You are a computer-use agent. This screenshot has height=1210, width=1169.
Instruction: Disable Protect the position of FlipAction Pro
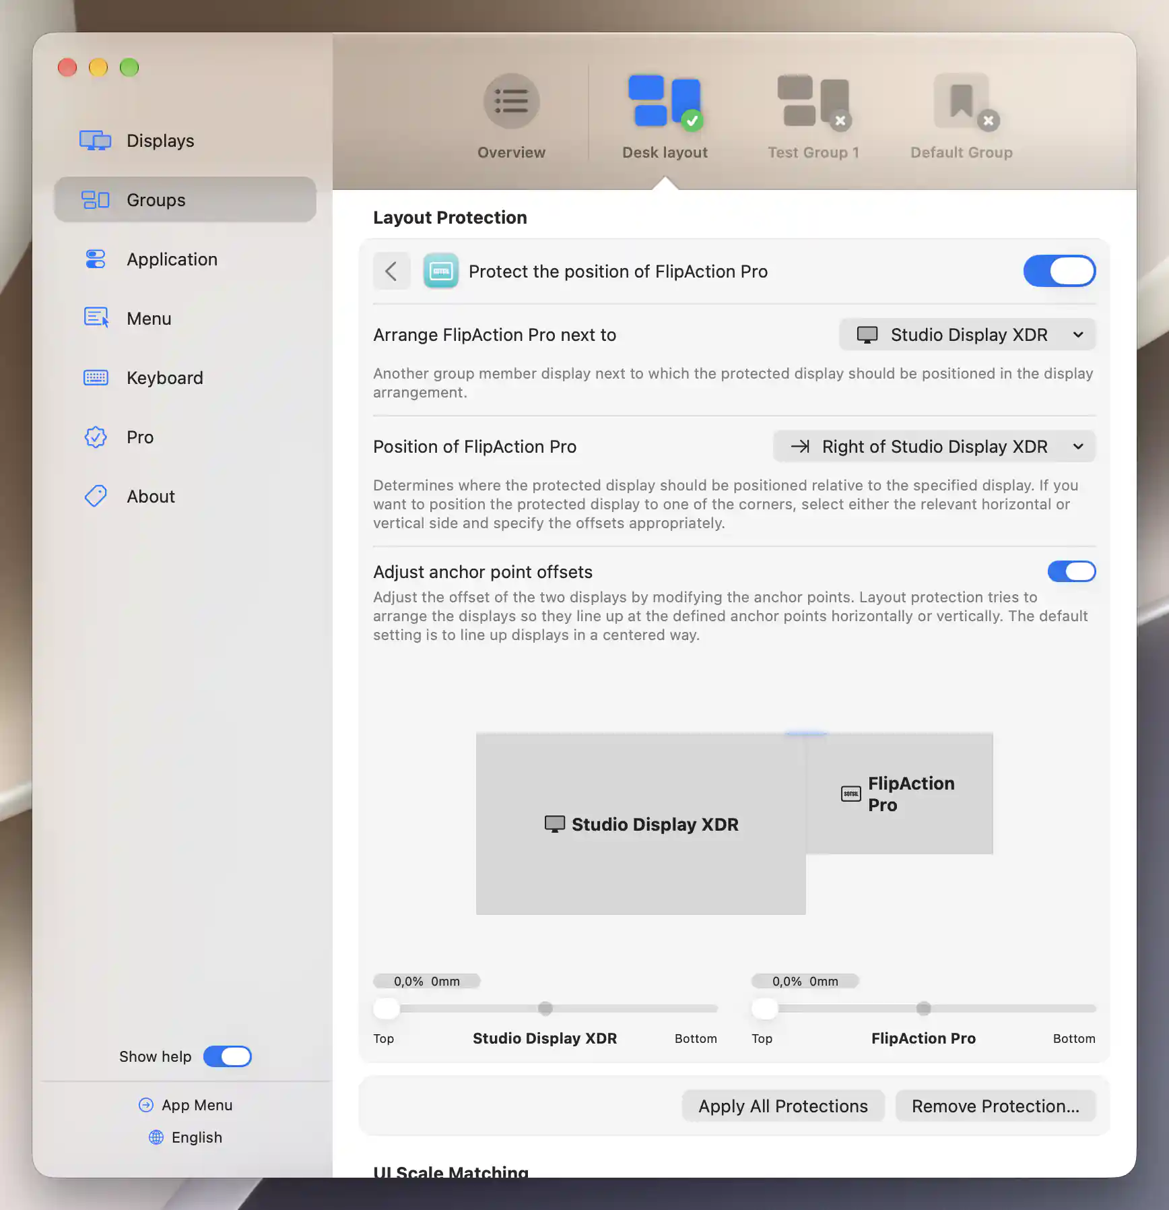tap(1059, 271)
